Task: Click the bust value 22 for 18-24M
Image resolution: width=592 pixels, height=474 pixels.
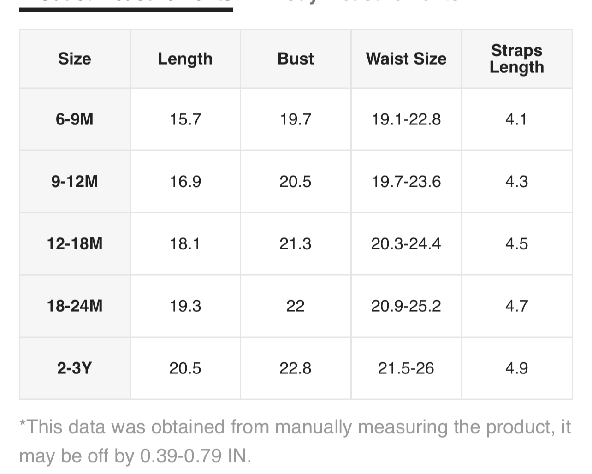Action: [x=296, y=306]
